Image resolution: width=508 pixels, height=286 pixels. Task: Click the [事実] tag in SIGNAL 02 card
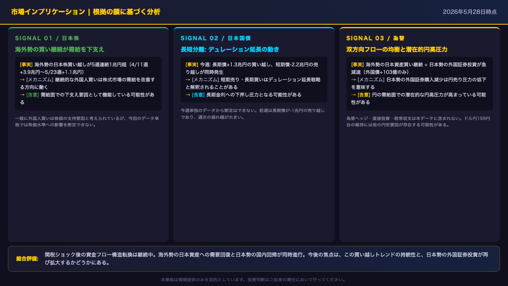(192, 64)
